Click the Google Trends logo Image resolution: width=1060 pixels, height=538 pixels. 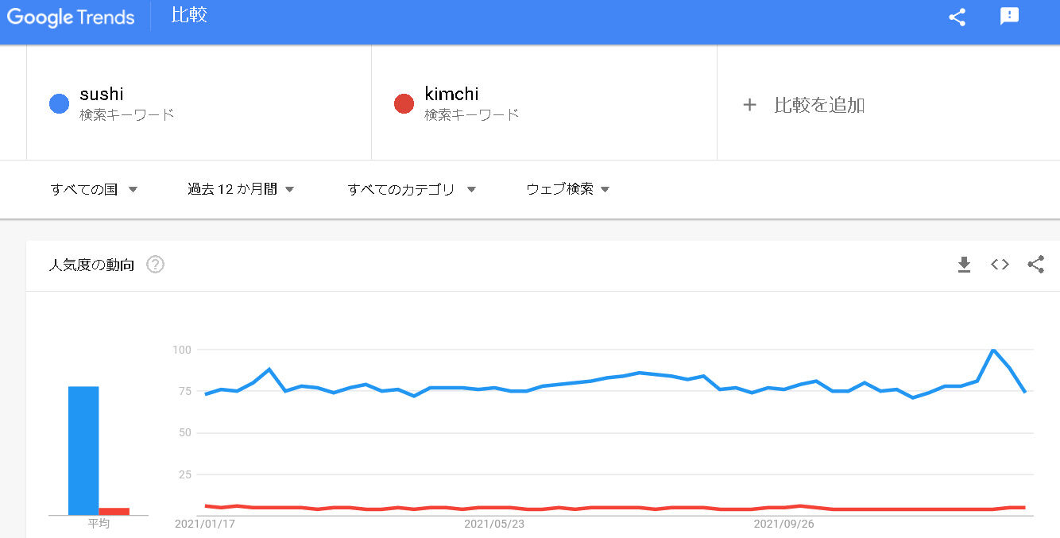tap(71, 17)
